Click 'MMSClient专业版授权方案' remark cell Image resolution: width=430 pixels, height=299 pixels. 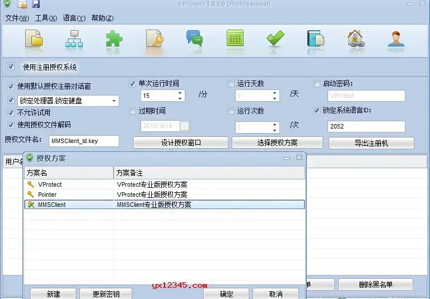click(154, 205)
